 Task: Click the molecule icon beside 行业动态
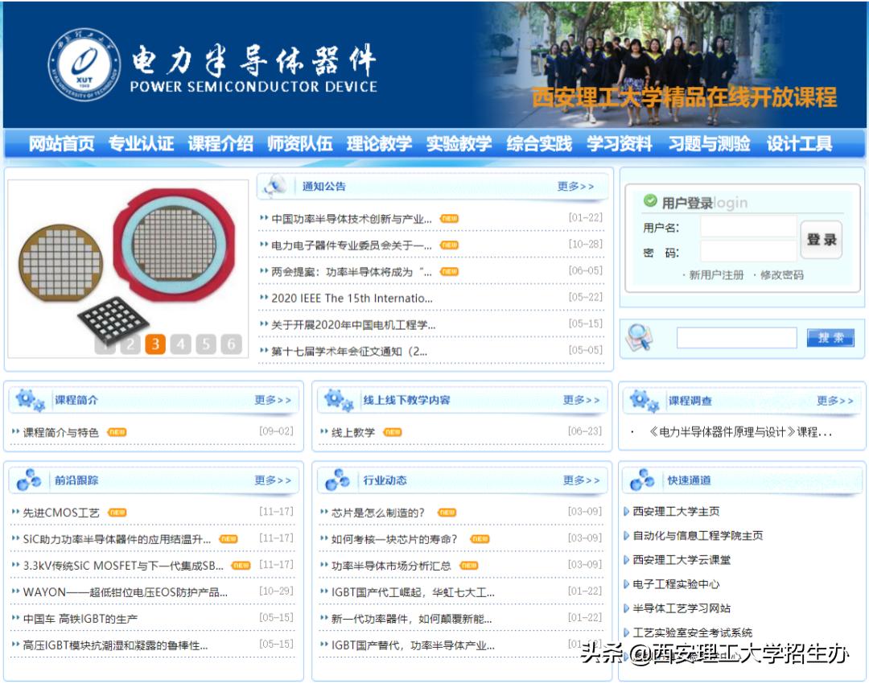click(x=338, y=480)
